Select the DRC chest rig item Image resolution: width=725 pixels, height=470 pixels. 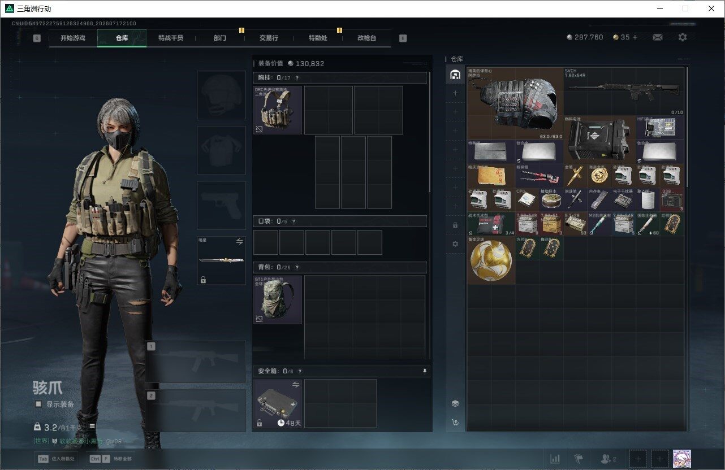click(x=278, y=110)
